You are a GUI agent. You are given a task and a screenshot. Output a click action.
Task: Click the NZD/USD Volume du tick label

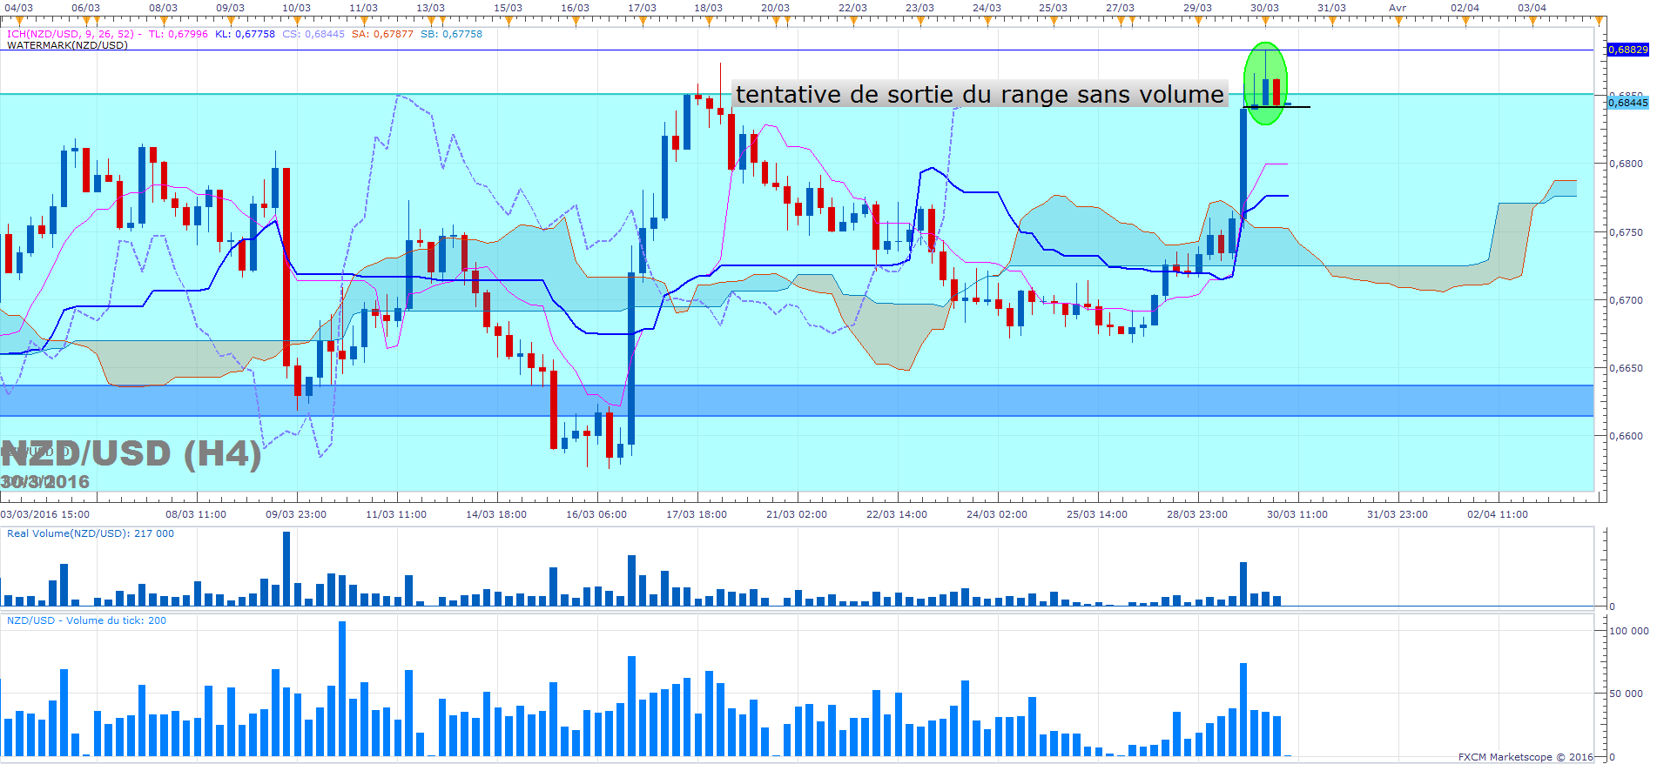click(x=86, y=620)
